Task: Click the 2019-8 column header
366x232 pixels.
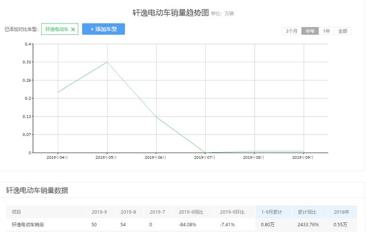Action: tap(128, 212)
